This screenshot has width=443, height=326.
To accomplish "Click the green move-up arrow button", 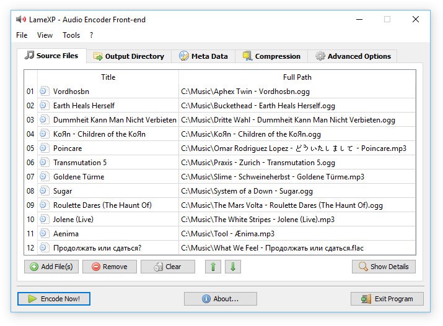I will [213, 267].
